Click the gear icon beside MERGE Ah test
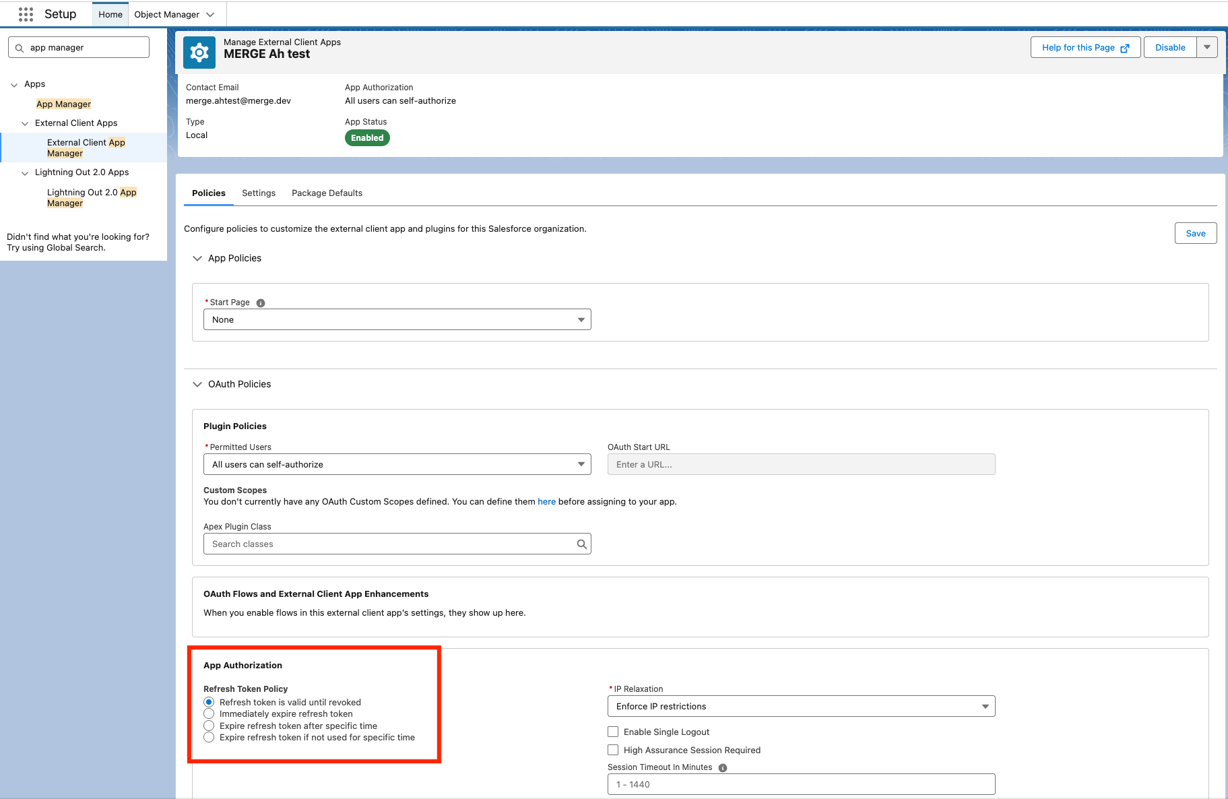Screen dimensions: 1228x799 [x=199, y=53]
